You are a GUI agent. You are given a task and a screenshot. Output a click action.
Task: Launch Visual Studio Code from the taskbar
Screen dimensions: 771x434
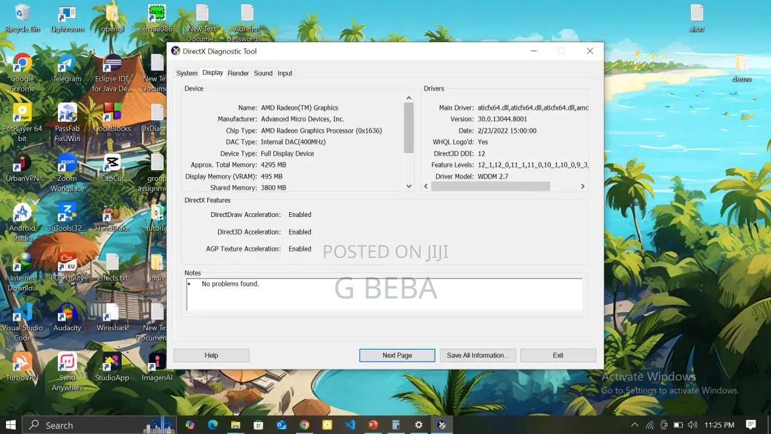350,425
